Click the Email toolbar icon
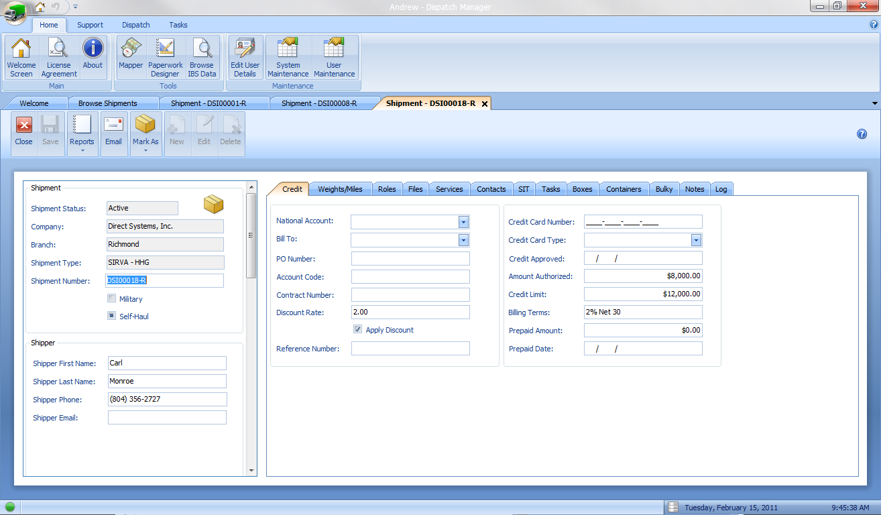The image size is (881, 515). pyautogui.click(x=113, y=131)
